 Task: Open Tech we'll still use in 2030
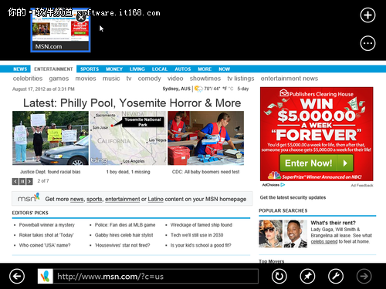pyautogui.click(x=197, y=235)
